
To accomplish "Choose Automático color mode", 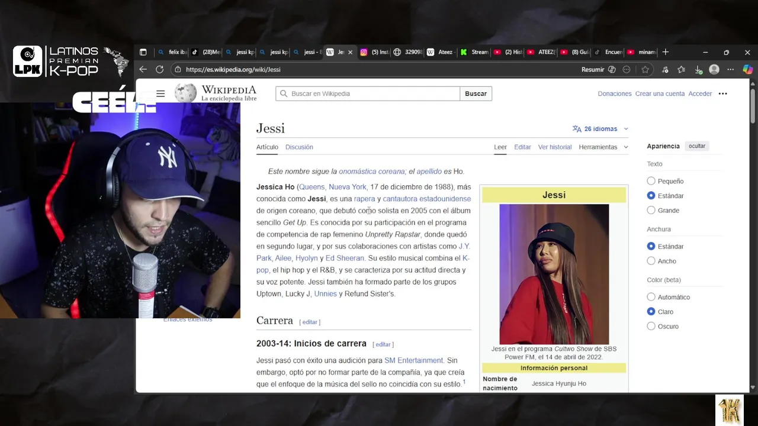I will [x=651, y=297].
